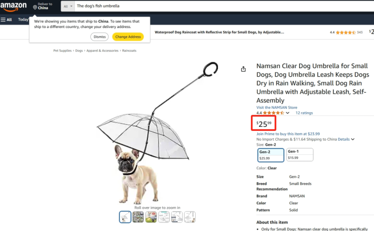The height and width of the screenshot is (231, 374).
Task: Click the share icon beside the product image
Action: (243, 69)
